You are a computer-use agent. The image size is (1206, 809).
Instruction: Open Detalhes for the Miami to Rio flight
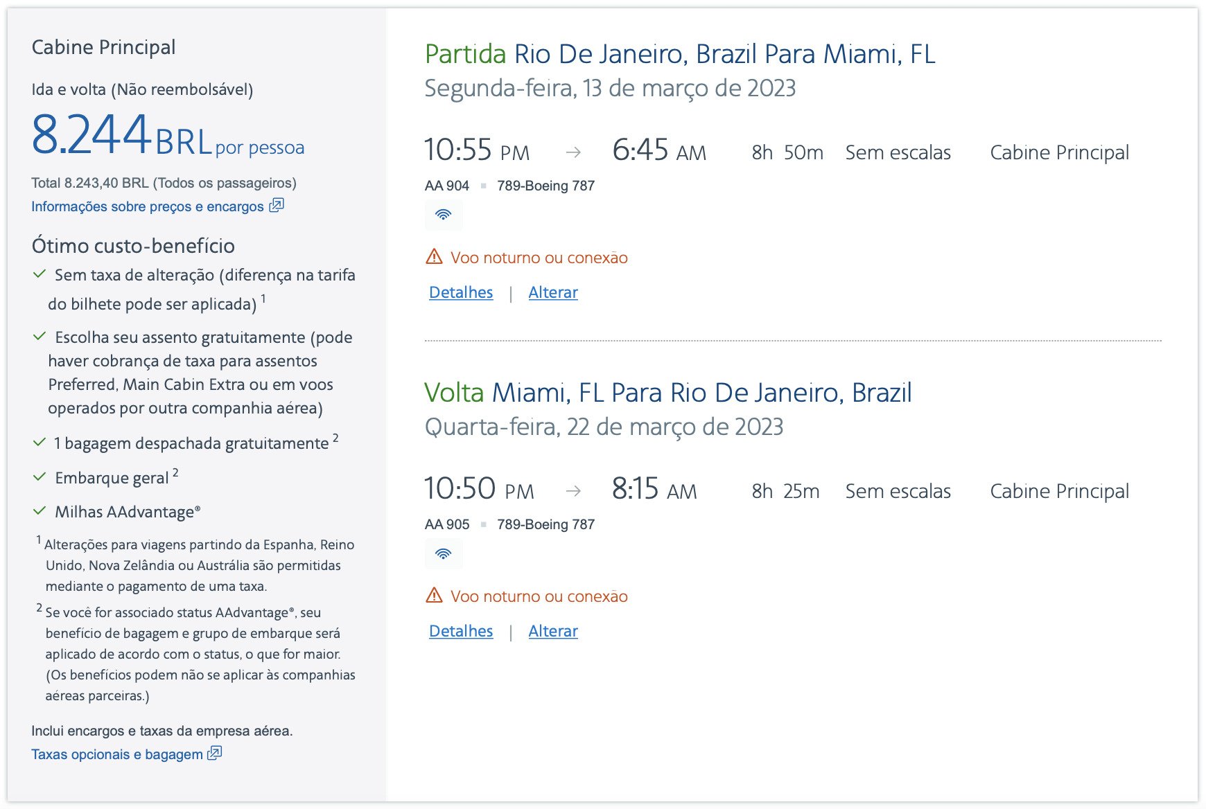pyautogui.click(x=461, y=631)
